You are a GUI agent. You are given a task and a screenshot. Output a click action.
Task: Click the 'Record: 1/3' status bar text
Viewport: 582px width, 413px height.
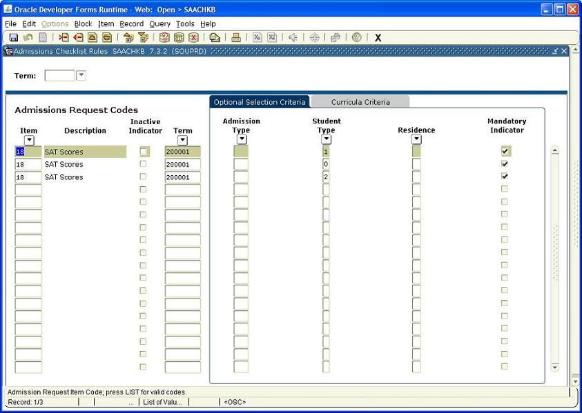pos(26,402)
